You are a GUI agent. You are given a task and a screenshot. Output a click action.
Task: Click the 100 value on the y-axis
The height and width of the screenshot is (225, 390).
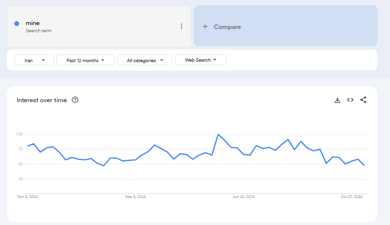point(19,134)
